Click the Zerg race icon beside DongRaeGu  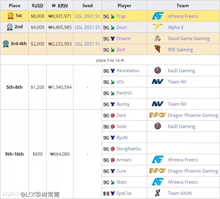click(x=113, y=149)
